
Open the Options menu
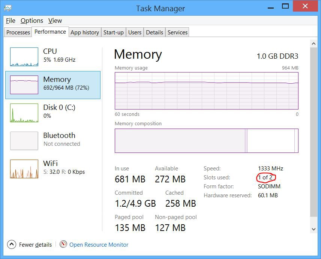pyautogui.click(x=31, y=21)
